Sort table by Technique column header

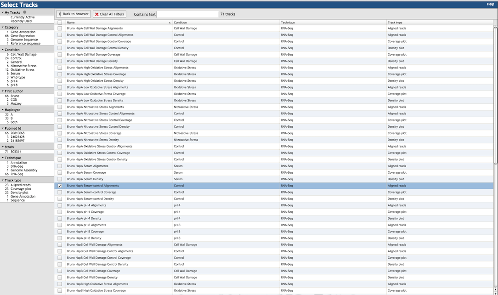(288, 23)
